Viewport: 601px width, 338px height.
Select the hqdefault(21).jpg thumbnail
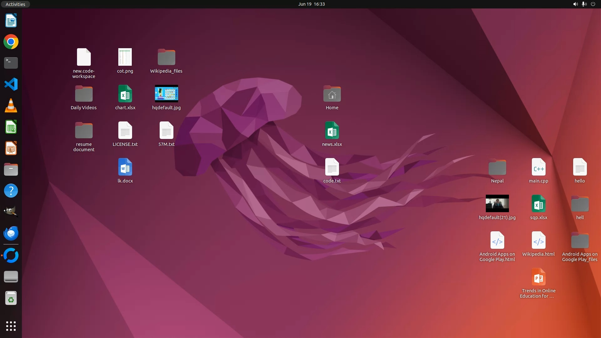(x=497, y=203)
